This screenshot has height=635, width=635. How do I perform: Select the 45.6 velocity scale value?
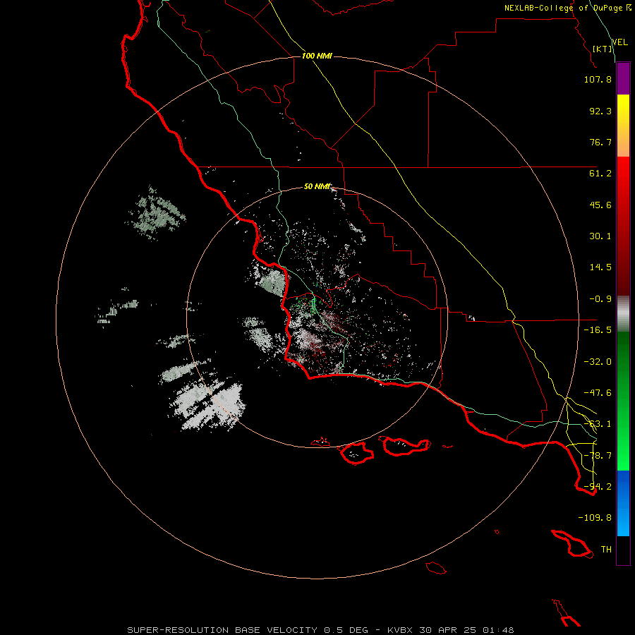pyautogui.click(x=600, y=205)
